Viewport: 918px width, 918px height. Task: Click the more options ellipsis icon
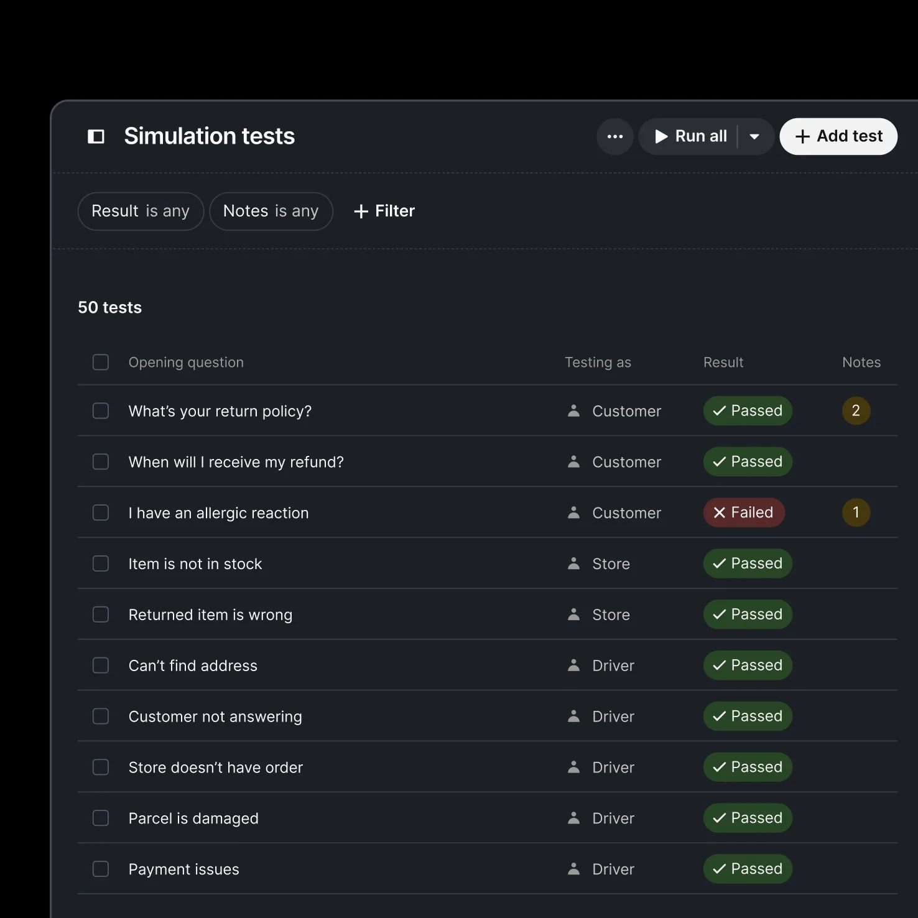click(614, 136)
